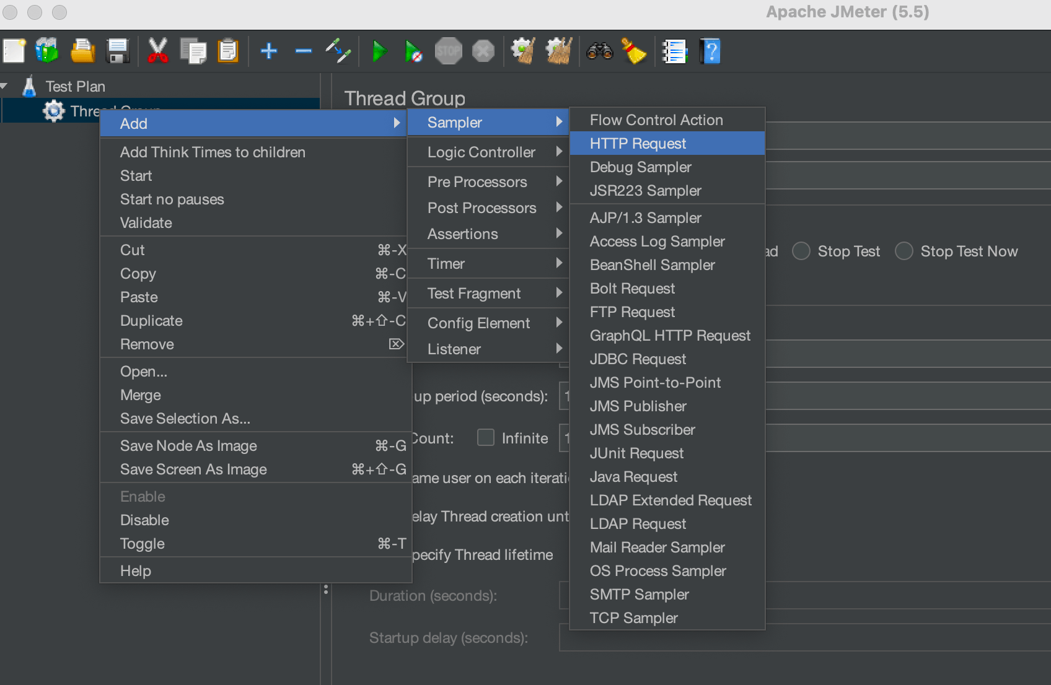Expand the Logic Controller submenu

pos(487,152)
